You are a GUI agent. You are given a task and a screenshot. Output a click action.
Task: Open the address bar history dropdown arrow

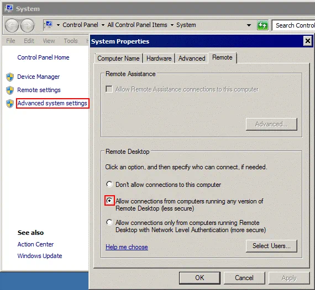249,25
